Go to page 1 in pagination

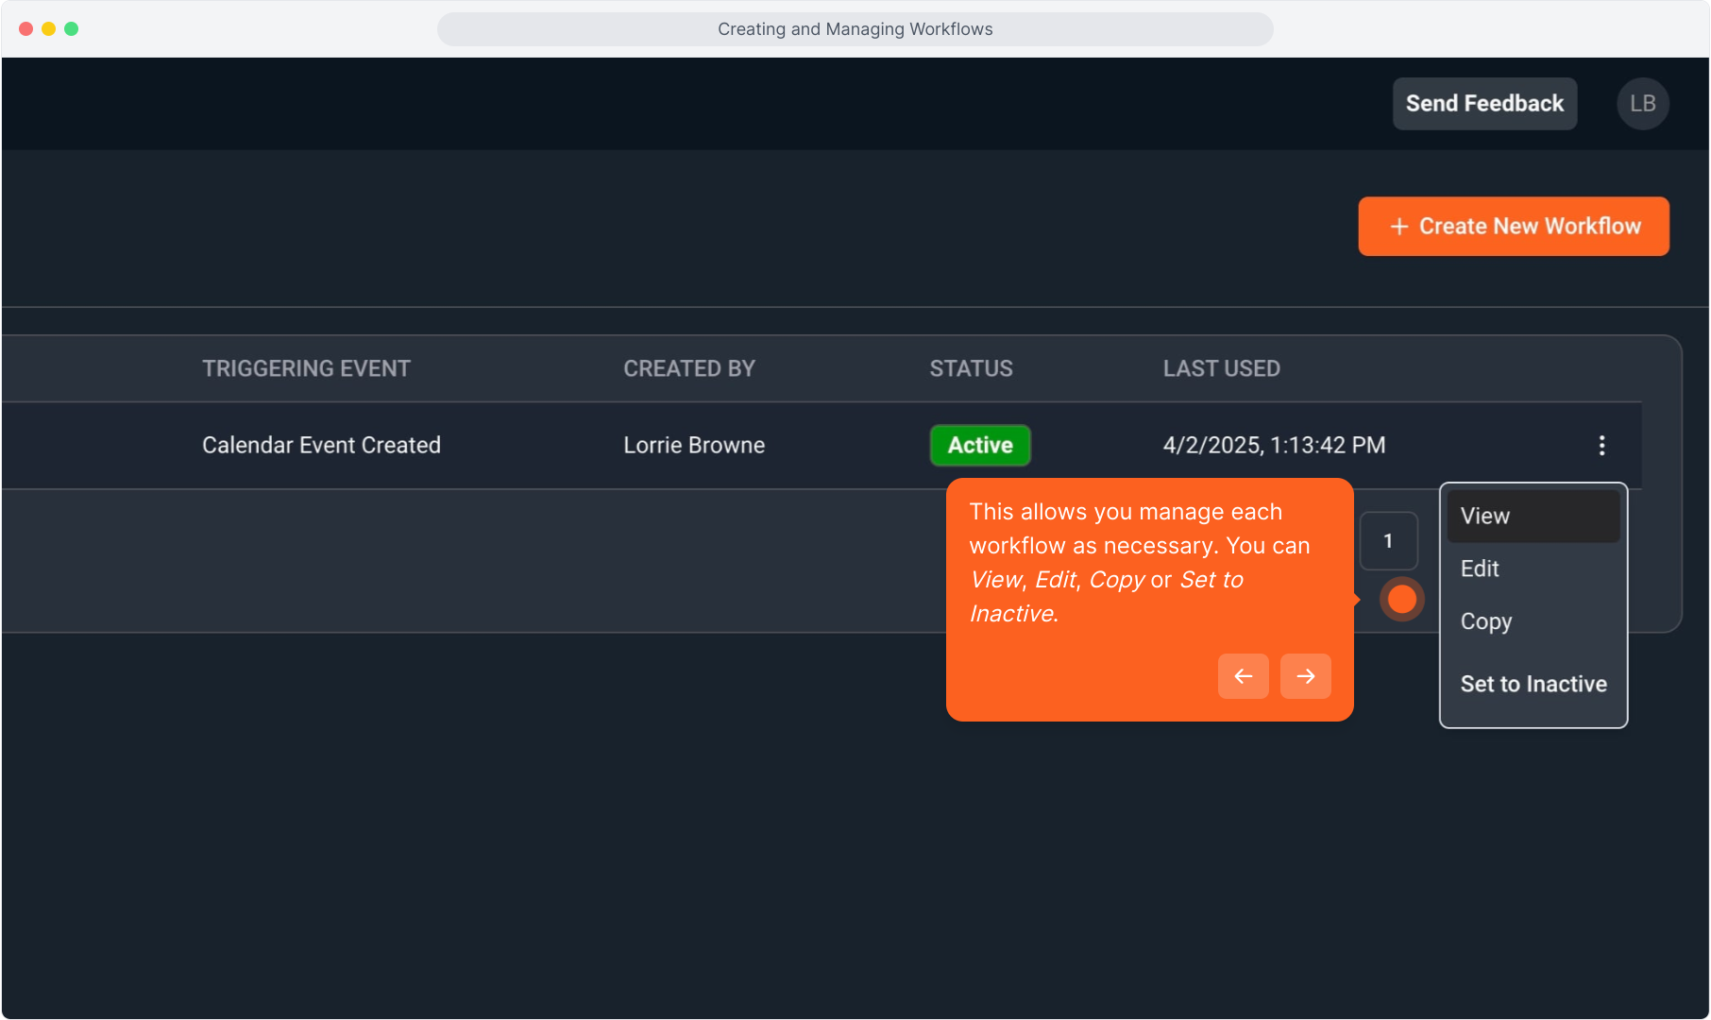point(1387,541)
